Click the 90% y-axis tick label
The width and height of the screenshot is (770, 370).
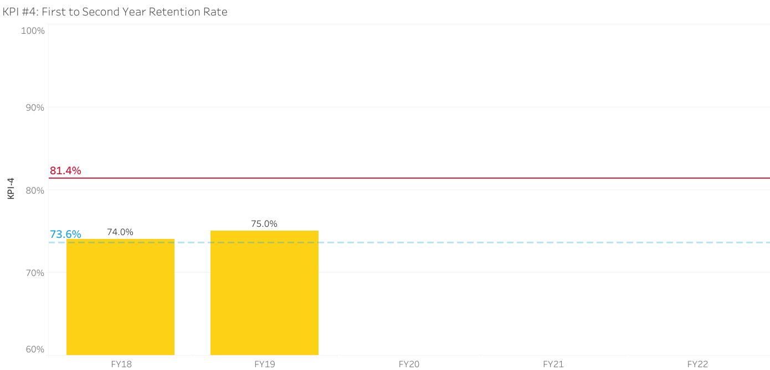(34, 107)
